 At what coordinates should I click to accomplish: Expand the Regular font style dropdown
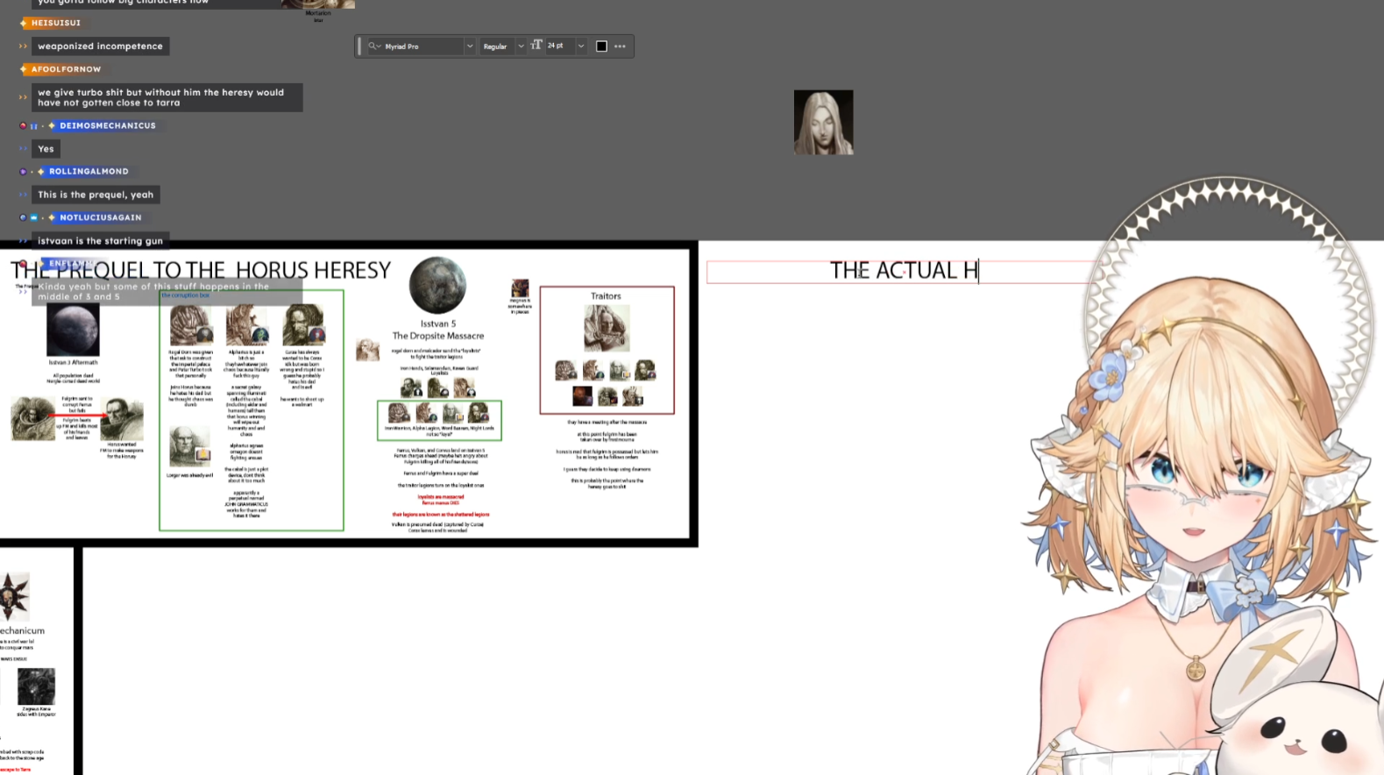click(521, 46)
